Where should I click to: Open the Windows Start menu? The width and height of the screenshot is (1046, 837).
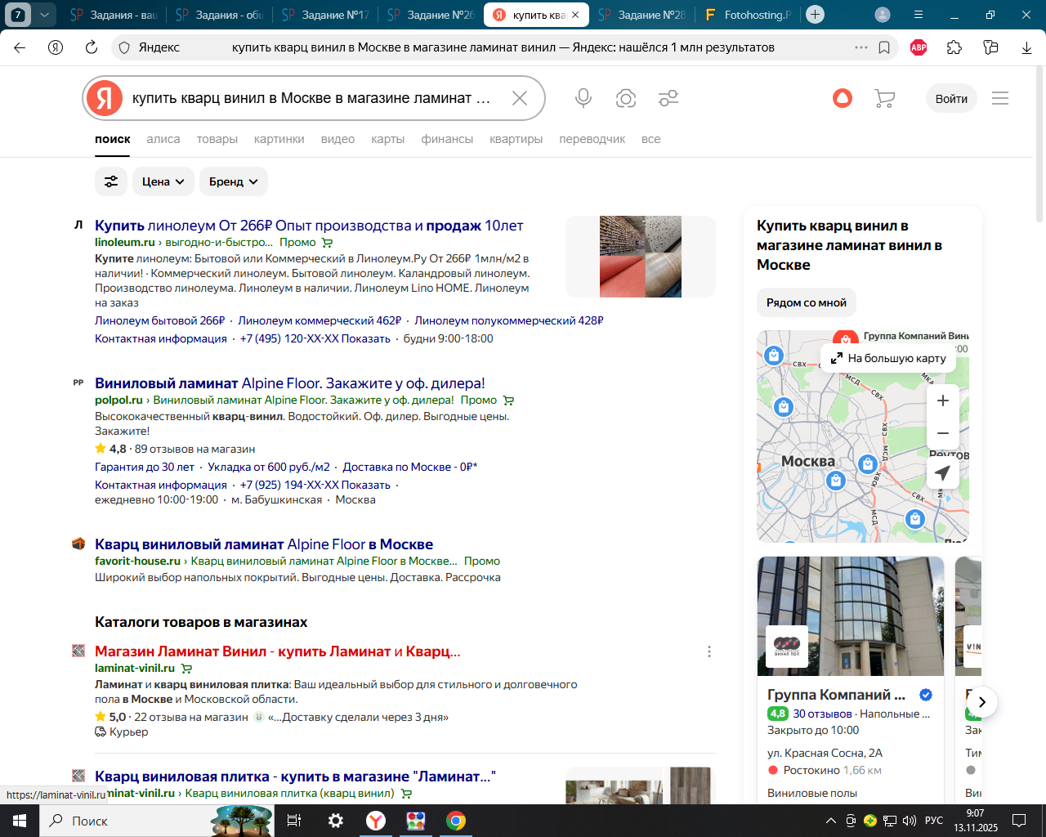[x=20, y=821]
